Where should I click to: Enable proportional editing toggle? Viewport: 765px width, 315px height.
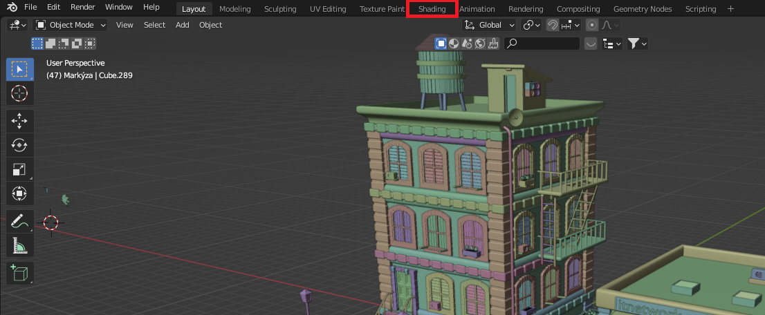click(x=592, y=25)
